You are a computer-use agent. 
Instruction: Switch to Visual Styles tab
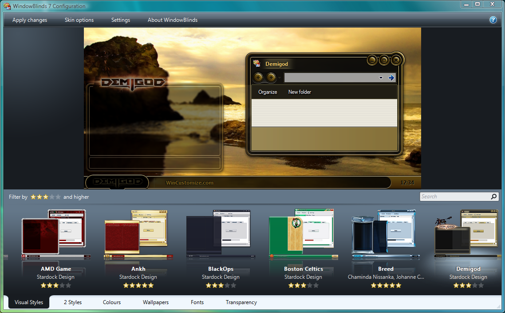(29, 302)
